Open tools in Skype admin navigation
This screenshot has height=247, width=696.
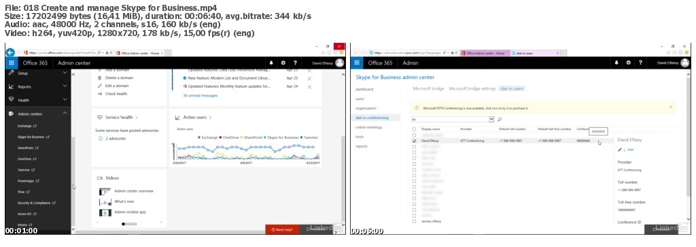[x=359, y=137]
